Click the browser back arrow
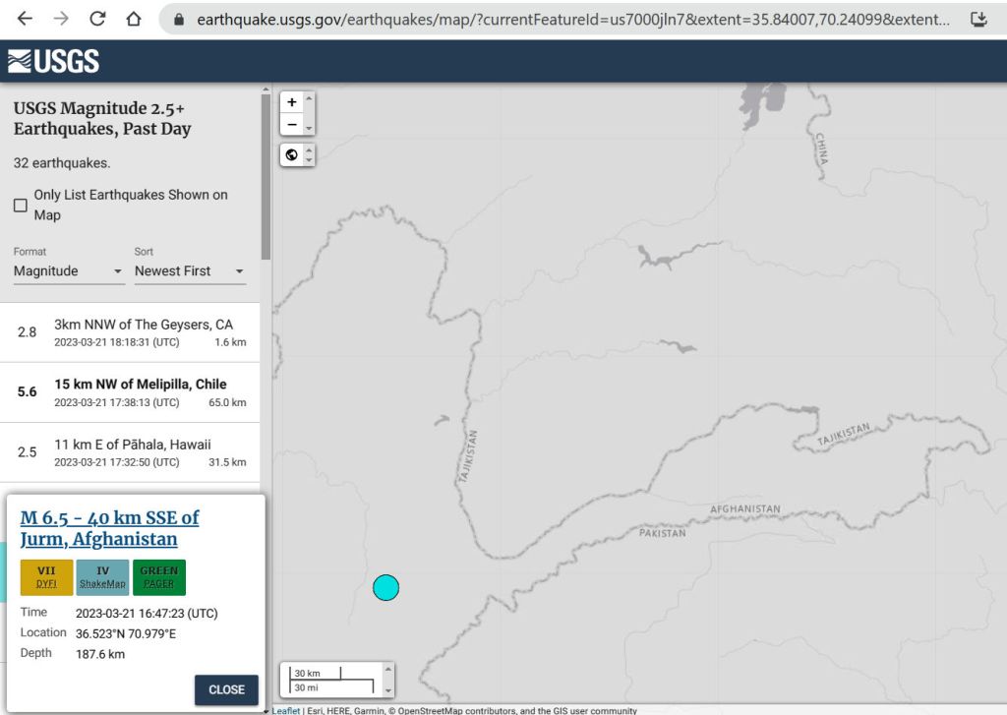The width and height of the screenshot is (1007, 715). tap(25, 19)
